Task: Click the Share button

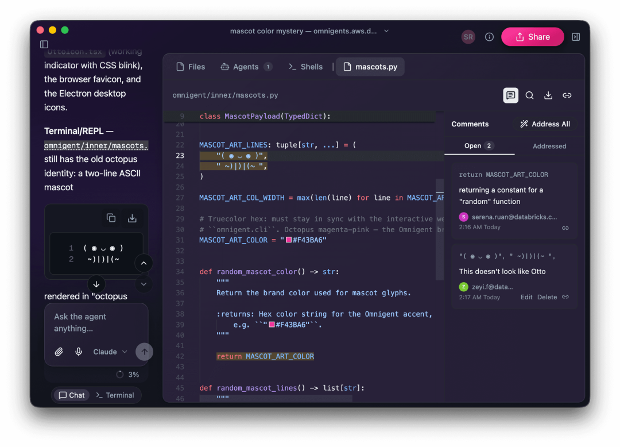Action: click(x=532, y=37)
